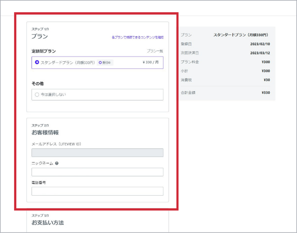Open the プラン一覧 list

coord(155,51)
